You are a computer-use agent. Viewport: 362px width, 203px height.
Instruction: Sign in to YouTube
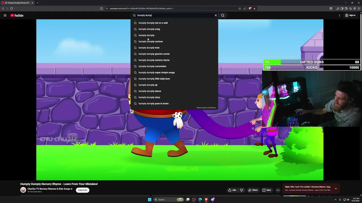(x=350, y=16)
